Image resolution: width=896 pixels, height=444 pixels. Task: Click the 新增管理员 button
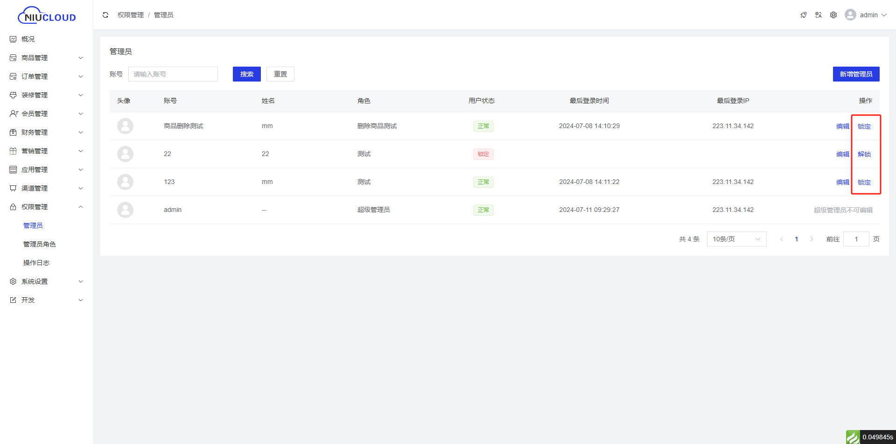tap(856, 74)
